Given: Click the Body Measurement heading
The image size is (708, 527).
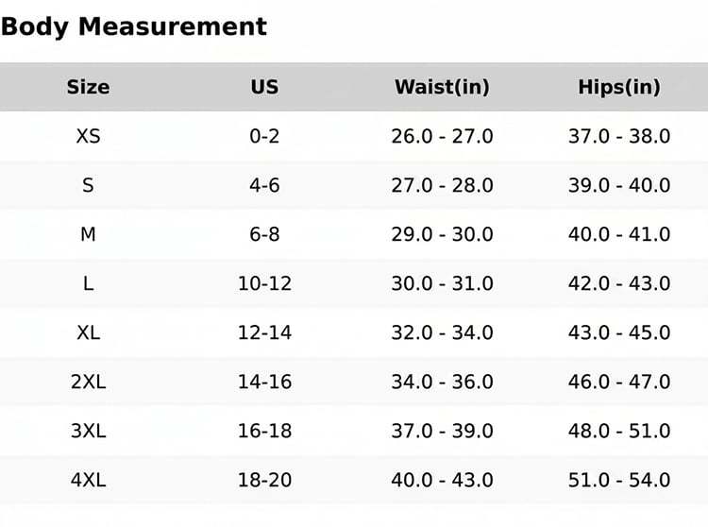Looking at the screenshot, I should [x=134, y=26].
